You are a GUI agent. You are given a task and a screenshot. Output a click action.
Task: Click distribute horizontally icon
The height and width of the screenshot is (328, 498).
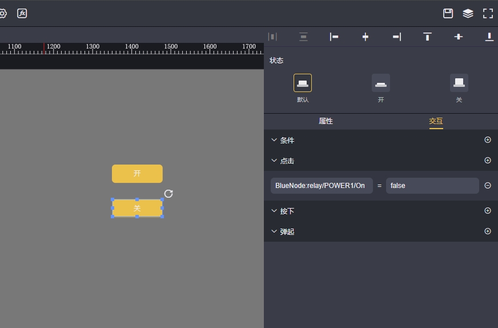(x=272, y=37)
